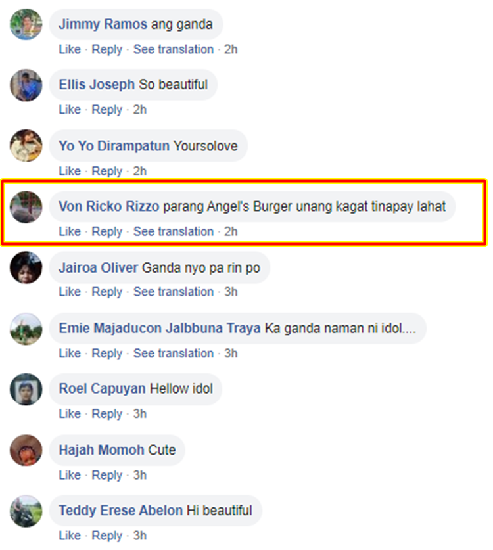Open the Teddy Erese Abelon name link

click(121, 511)
